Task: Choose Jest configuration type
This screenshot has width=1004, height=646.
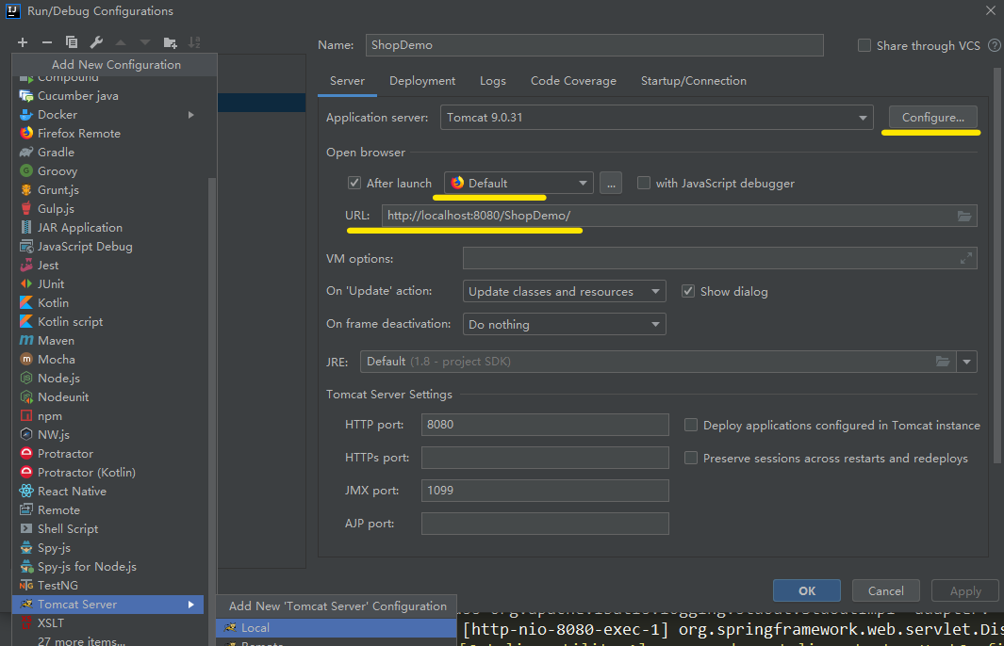Action: click(x=108, y=265)
